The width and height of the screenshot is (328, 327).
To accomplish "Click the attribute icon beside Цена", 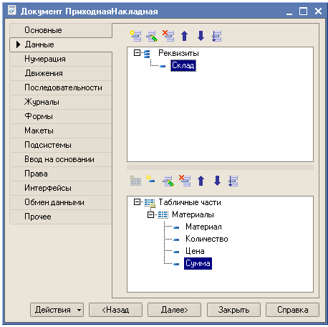I will (x=176, y=252).
